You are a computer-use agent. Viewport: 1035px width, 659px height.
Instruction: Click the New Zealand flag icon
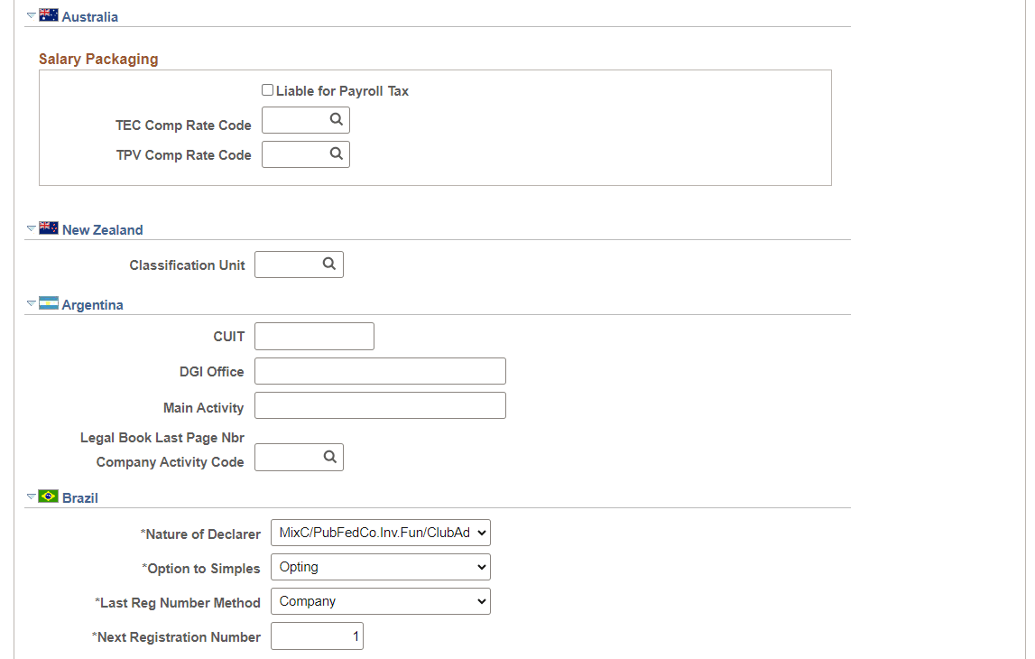[48, 227]
